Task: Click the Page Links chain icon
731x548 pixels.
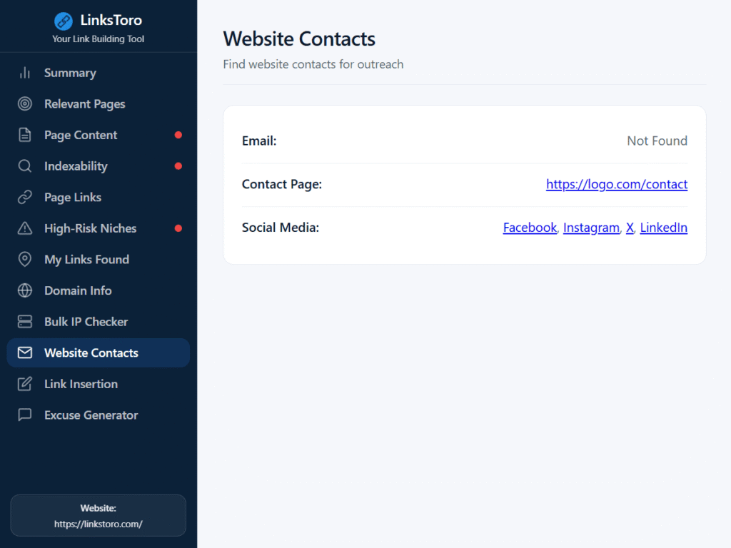Action: [x=25, y=197]
